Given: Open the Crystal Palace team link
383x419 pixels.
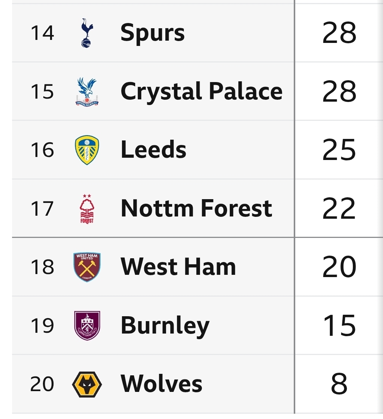Looking at the screenshot, I should [x=201, y=91].
